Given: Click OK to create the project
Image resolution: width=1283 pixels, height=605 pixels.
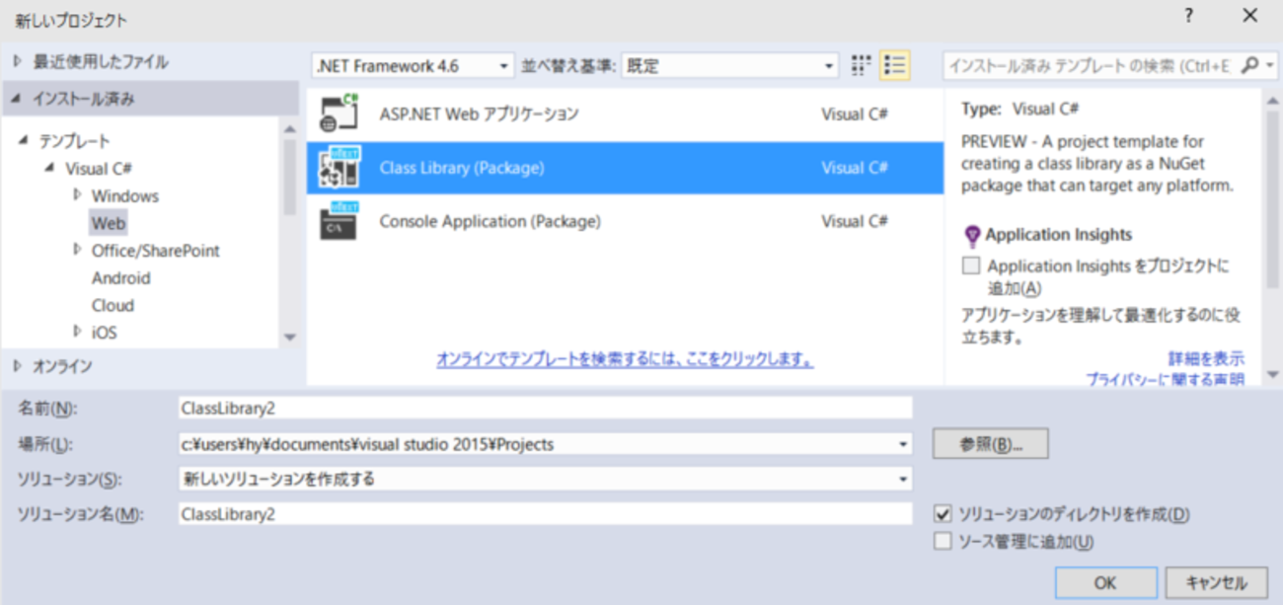Looking at the screenshot, I should pyautogui.click(x=1105, y=582).
